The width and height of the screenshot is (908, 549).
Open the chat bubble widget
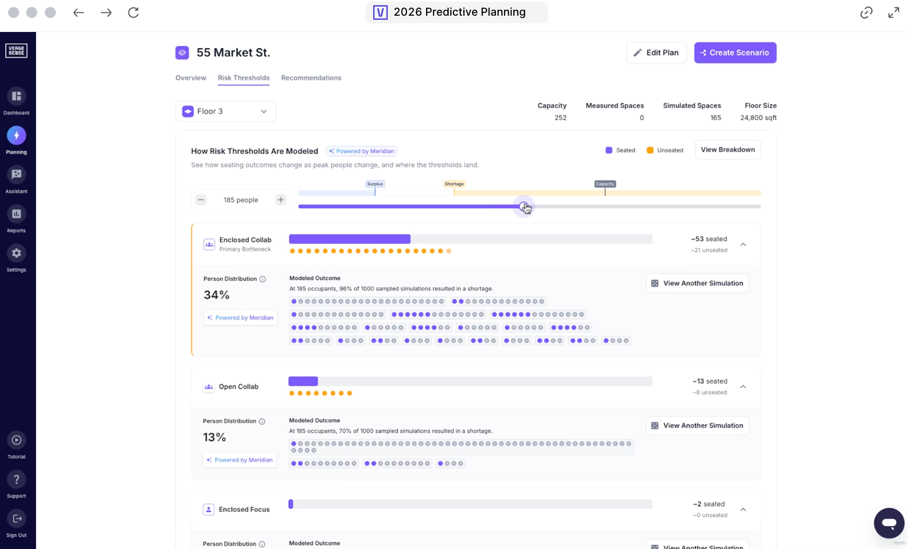click(x=889, y=523)
